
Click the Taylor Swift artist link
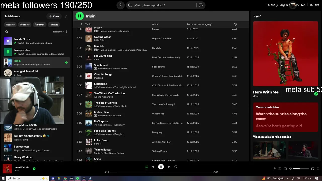tap(120, 106)
